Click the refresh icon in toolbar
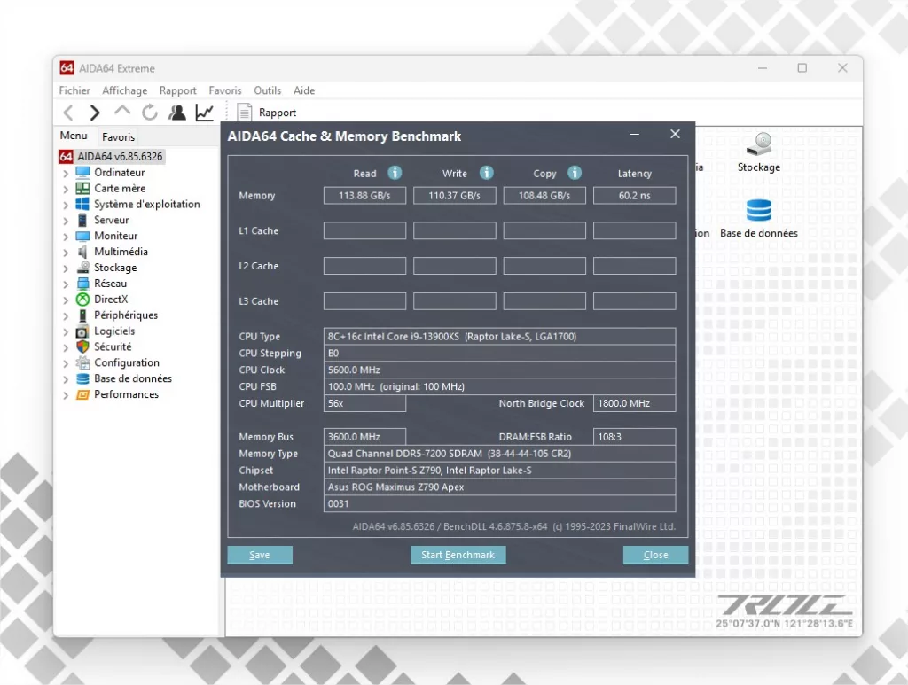The image size is (908, 685). 150,113
